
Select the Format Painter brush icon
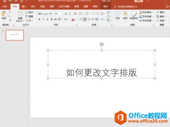pyautogui.click(x=10, y=20)
